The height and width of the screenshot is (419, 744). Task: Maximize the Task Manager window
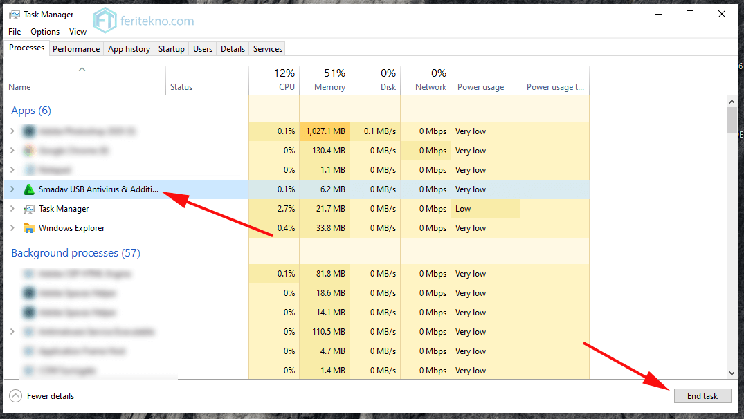click(x=690, y=15)
